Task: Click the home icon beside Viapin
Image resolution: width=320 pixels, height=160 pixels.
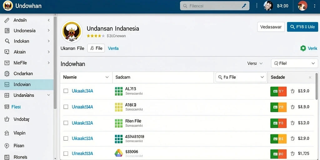Action: click(7, 133)
